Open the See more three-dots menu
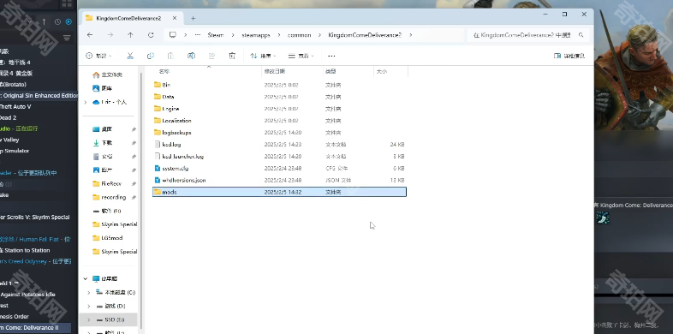Screen dimensions: 673x334 tap(331, 56)
